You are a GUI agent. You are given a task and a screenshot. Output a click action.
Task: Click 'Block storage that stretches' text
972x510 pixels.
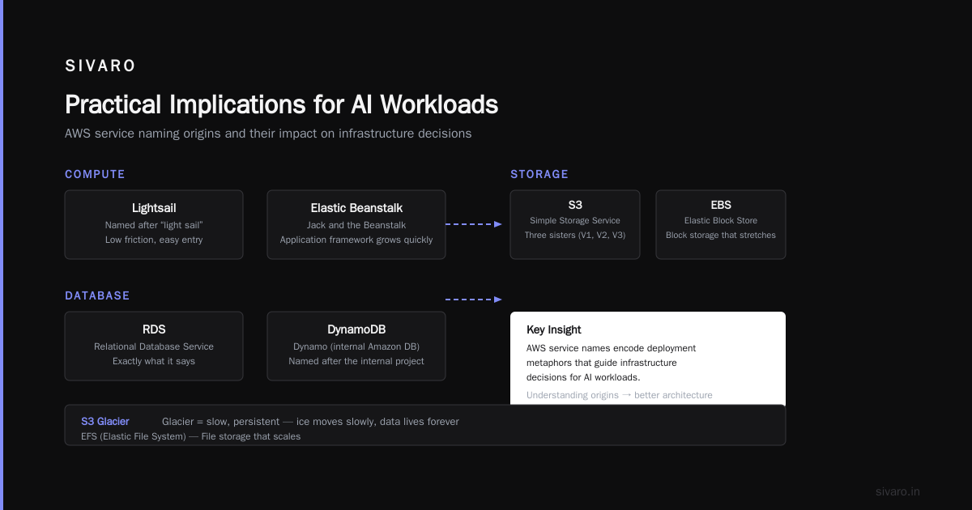(x=721, y=235)
